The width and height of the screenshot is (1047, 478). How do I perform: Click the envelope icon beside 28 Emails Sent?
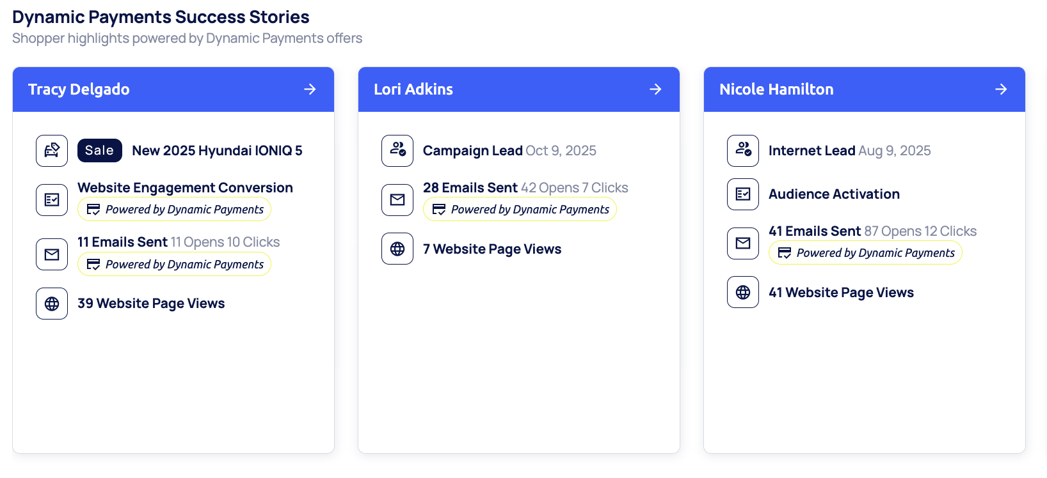(x=397, y=200)
